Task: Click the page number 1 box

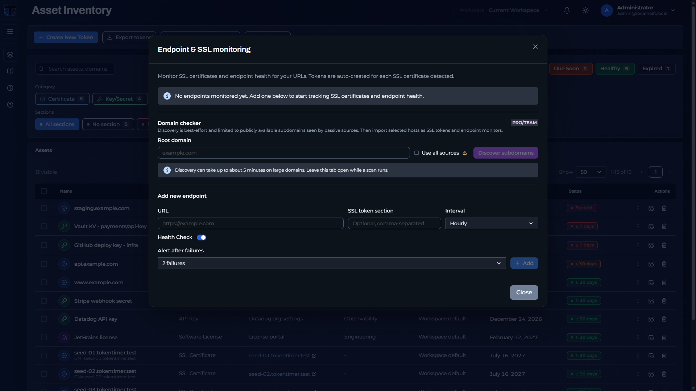Action: (655, 172)
